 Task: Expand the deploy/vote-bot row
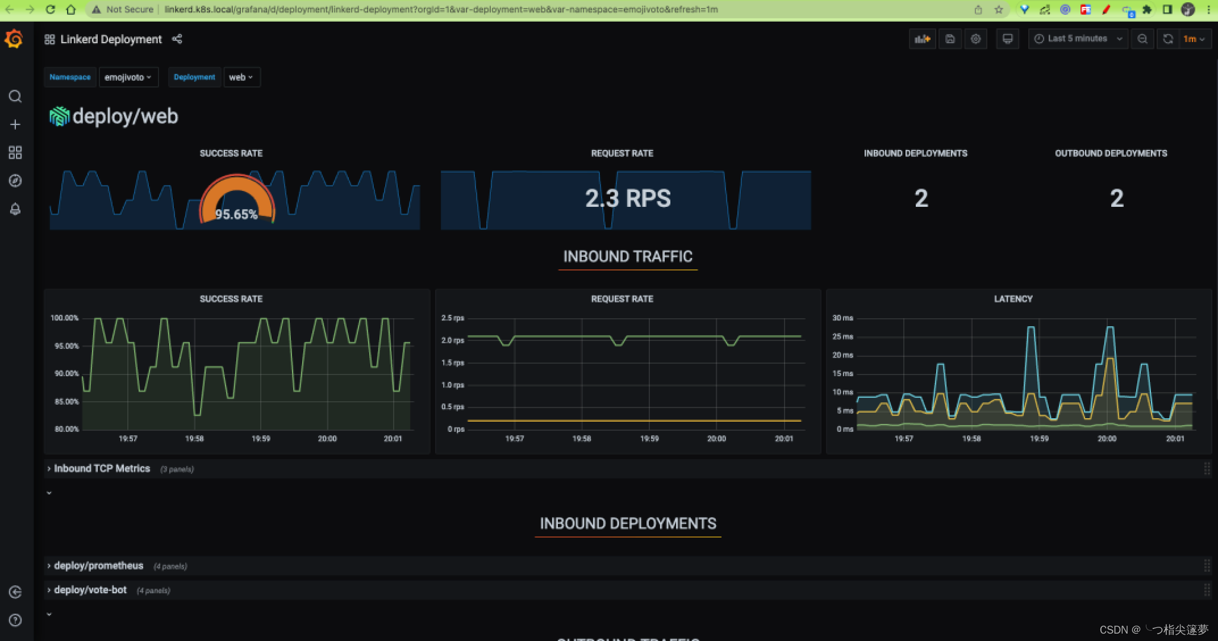90,590
